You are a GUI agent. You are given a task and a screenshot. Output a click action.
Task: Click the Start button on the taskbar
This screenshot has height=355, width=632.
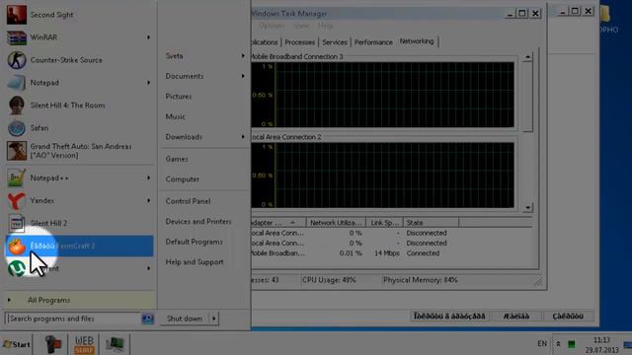click(17, 344)
